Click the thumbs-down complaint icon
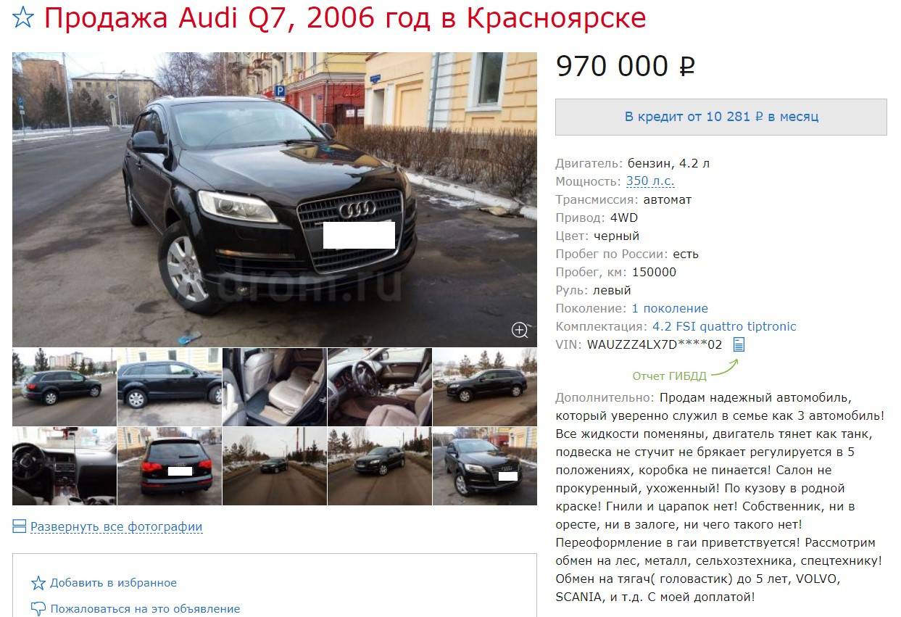The width and height of the screenshot is (901, 617). pyautogui.click(x=38, y=608)
